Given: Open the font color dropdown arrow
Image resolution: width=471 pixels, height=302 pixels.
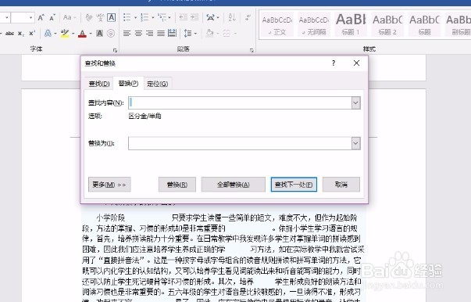Looking at the screenshot, I should [x=91, y=34].
